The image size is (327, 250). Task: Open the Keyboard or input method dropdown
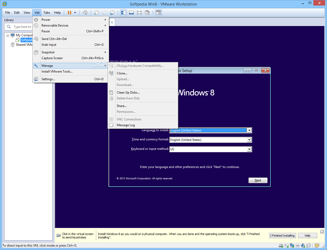tap(249, 149)
